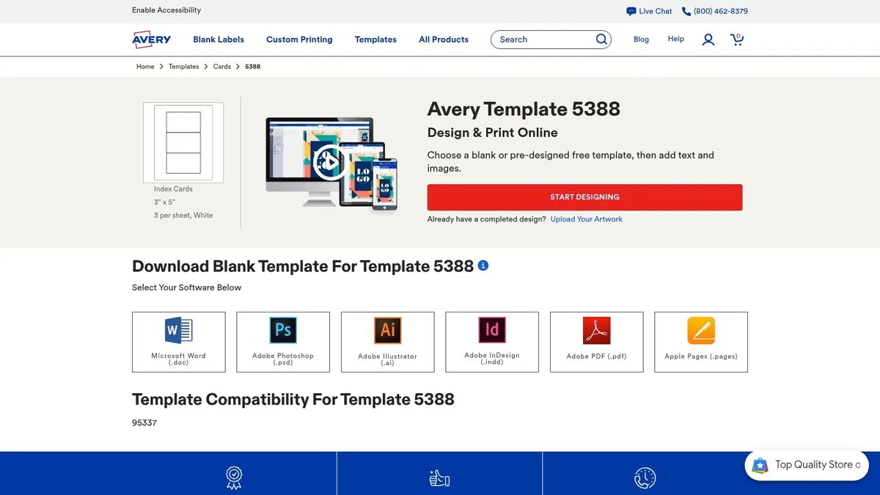This screenshot has height=495, width=880.
Task: Click the Adobe PDF (.pdf) label
Action: point(597,356)
